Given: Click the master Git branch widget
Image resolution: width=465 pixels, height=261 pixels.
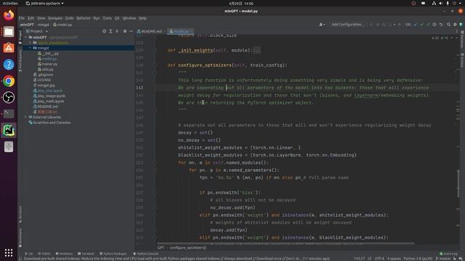Looking at the screenshot, I should [x=442, y=258].
